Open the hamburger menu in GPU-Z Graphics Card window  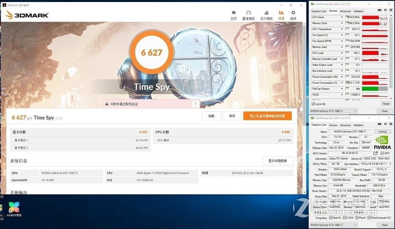391,124
